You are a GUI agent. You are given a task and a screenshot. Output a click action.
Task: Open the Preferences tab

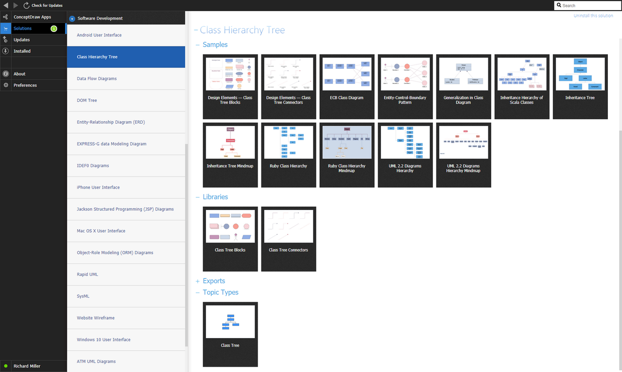pyautogui.click(x=33, y=85)
